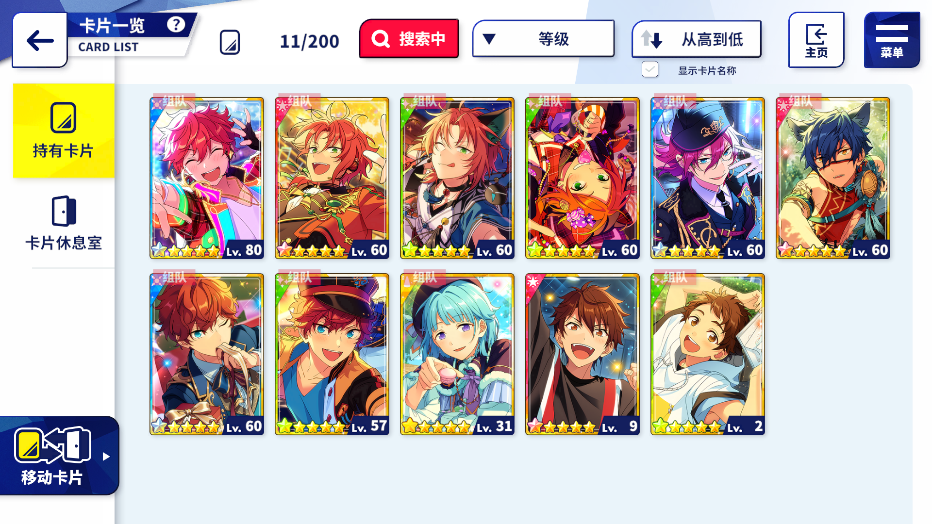Open the card list help question mark
Screen dimensions: 932x524
176,24
